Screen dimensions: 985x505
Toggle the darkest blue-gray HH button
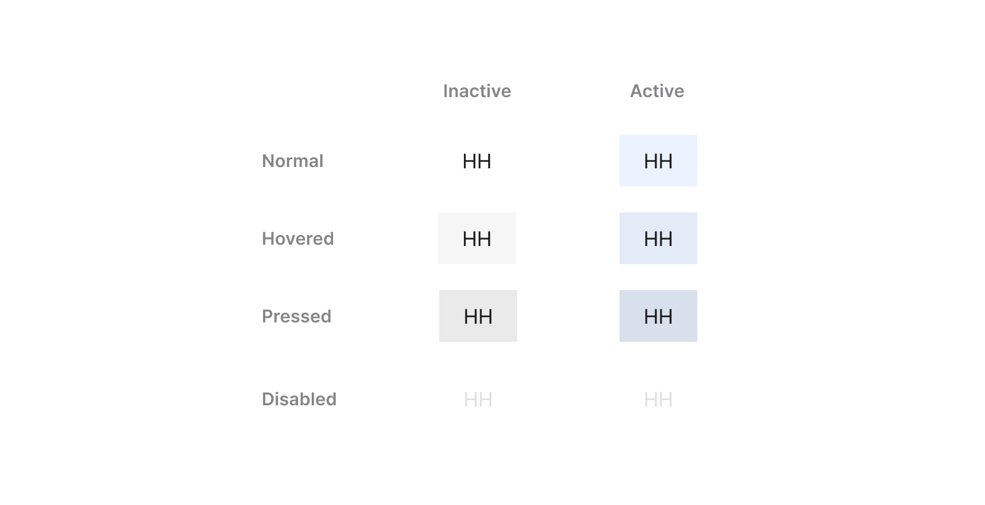tap(658, 317)
